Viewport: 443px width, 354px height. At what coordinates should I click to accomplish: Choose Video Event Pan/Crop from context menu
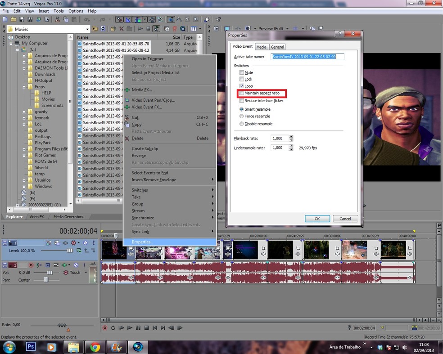[x=153, y=100]
